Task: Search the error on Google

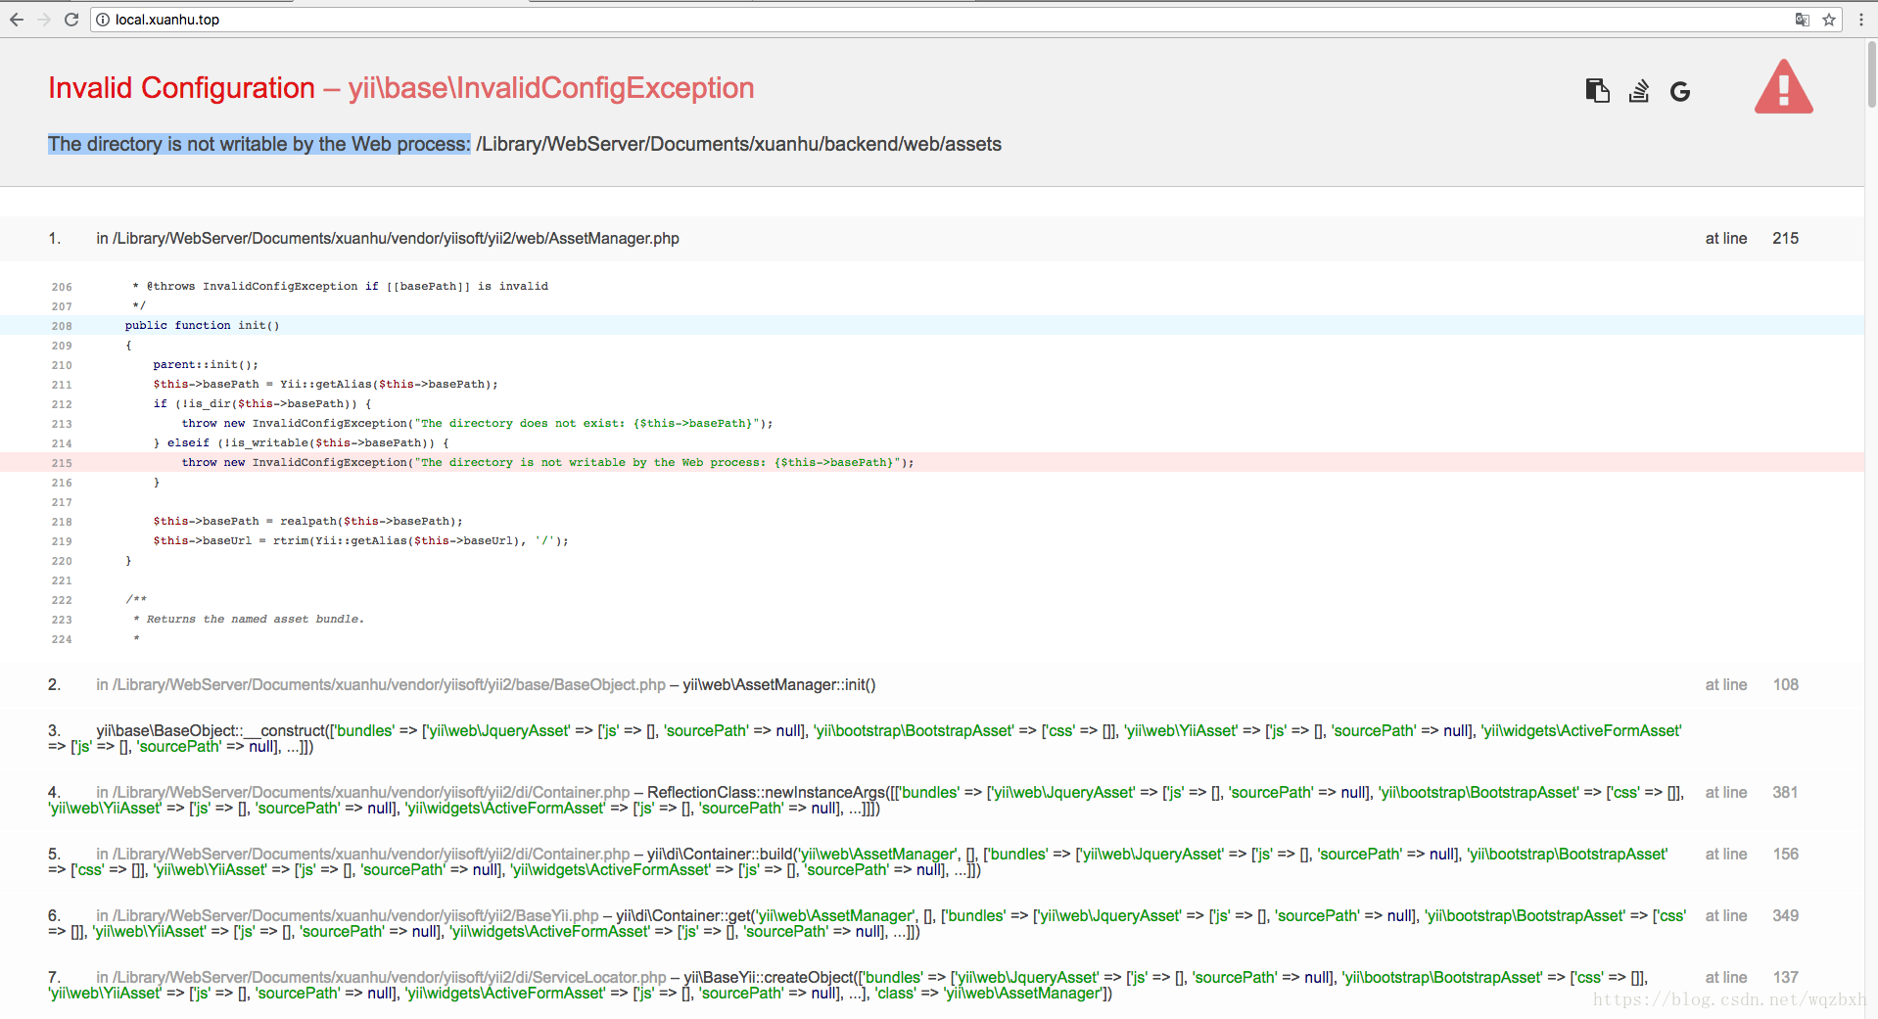Action: pos(1680,91)
